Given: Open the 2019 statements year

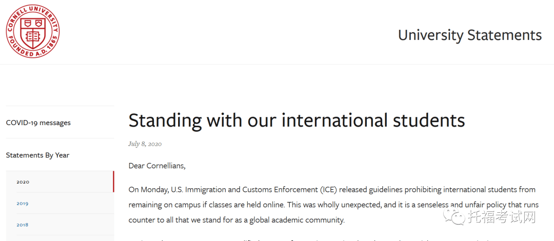Looking at the screenshot, I should (x=22, y=204).
